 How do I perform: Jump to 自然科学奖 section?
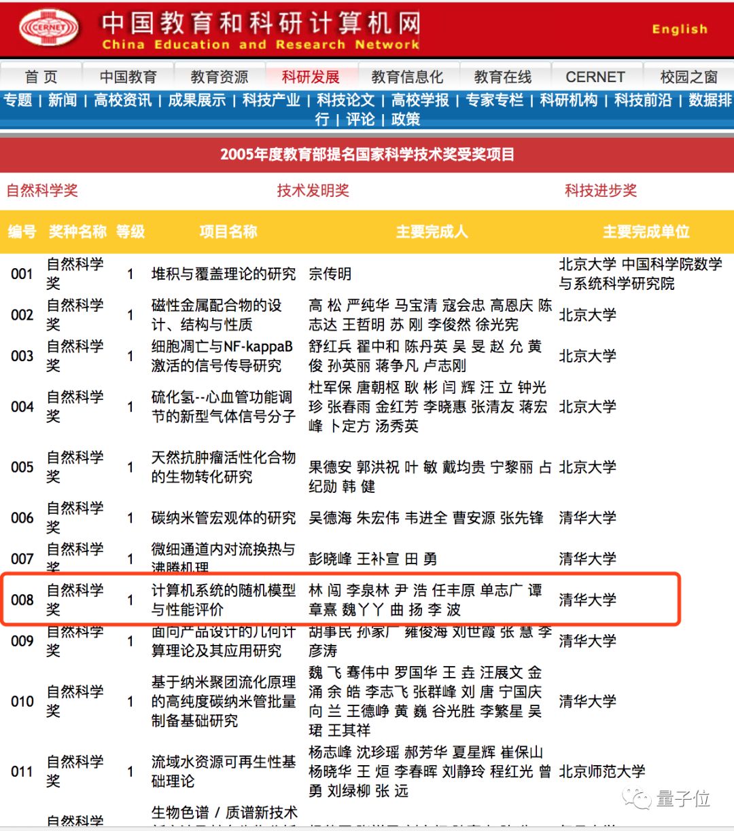click(42, 191)
